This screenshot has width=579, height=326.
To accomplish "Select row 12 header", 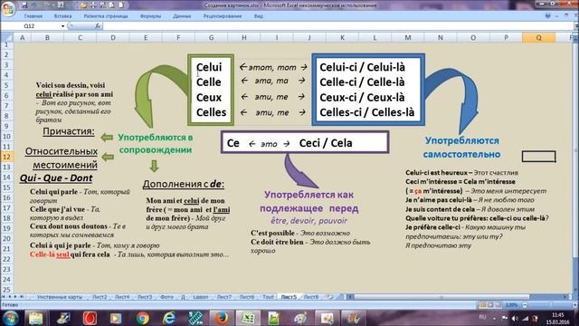I will tap(6, 157).
